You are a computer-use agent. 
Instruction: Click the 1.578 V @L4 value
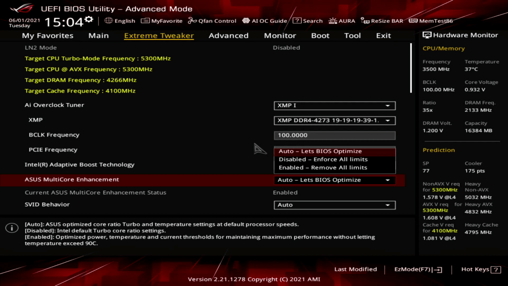click(439, 197)
